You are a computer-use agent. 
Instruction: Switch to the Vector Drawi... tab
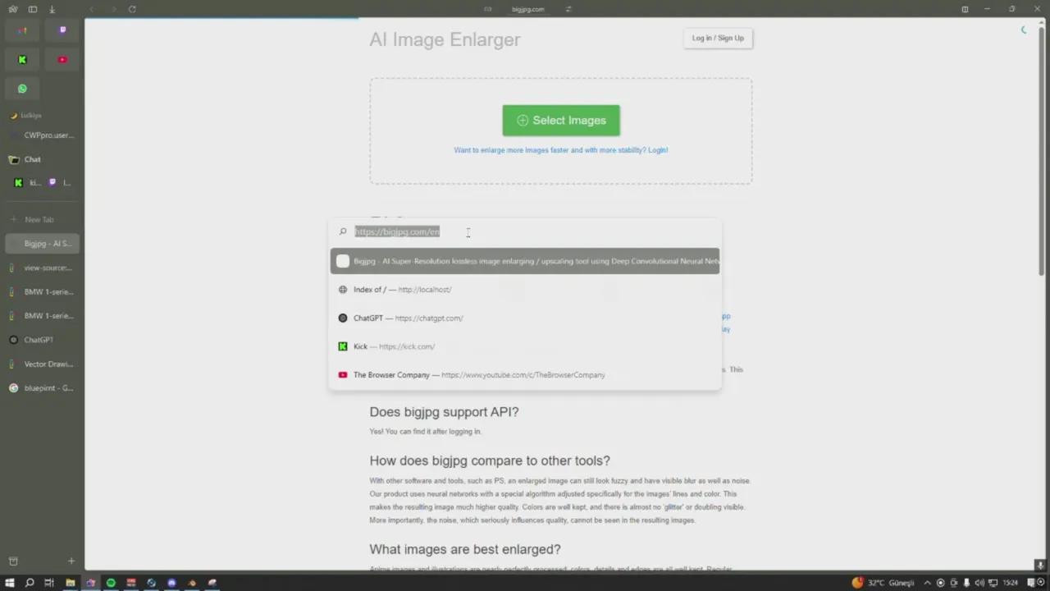tap(42, 364)
